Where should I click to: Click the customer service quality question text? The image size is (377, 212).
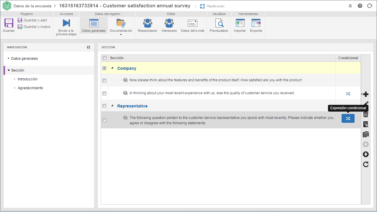tap(212, 93)
